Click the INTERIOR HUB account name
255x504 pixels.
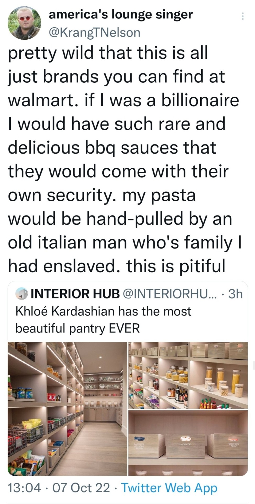[75, 294]
